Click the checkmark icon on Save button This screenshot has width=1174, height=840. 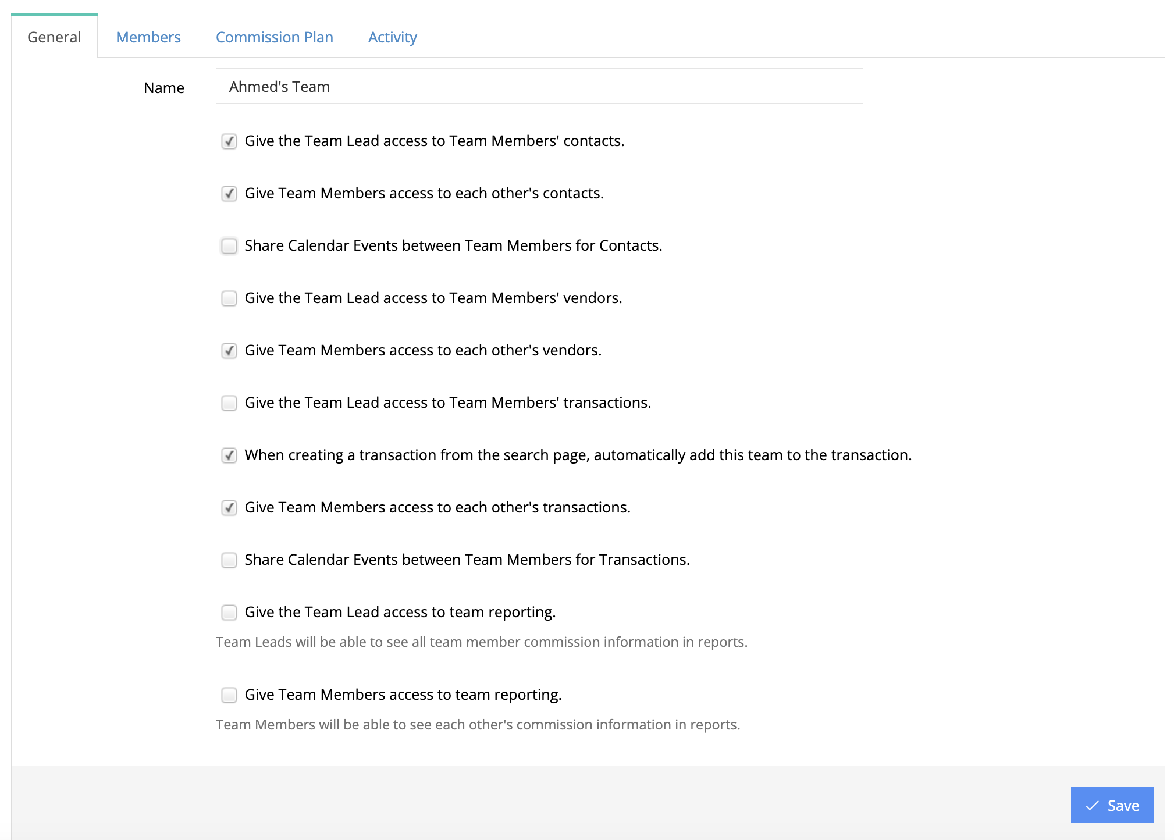coord(1092,806)
